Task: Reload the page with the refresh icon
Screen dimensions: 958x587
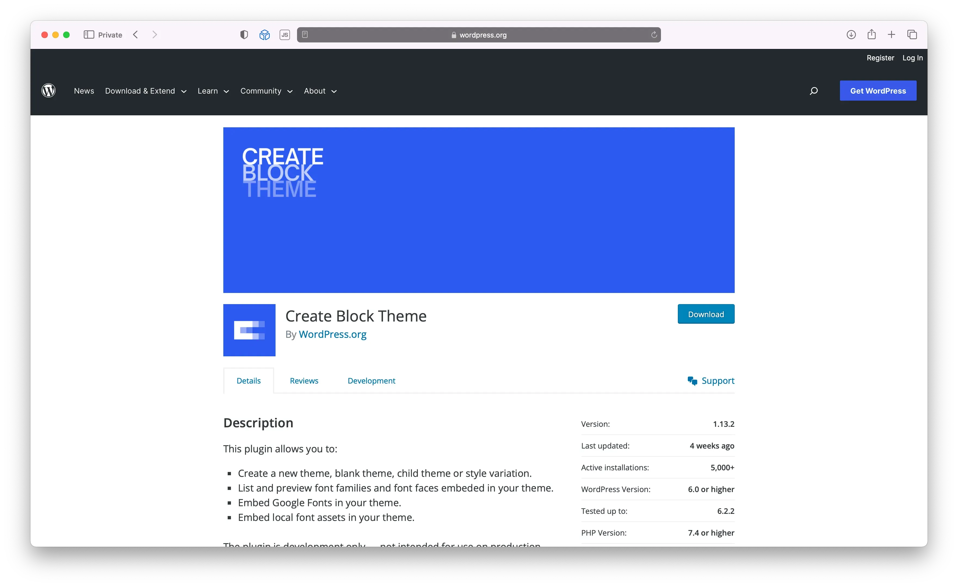Action: (x=654, y=35)
